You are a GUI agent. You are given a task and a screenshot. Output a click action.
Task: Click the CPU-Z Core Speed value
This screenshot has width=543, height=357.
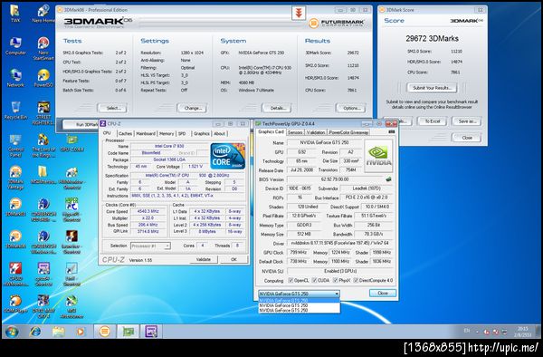pyautogui.click(x=148, y=211)
